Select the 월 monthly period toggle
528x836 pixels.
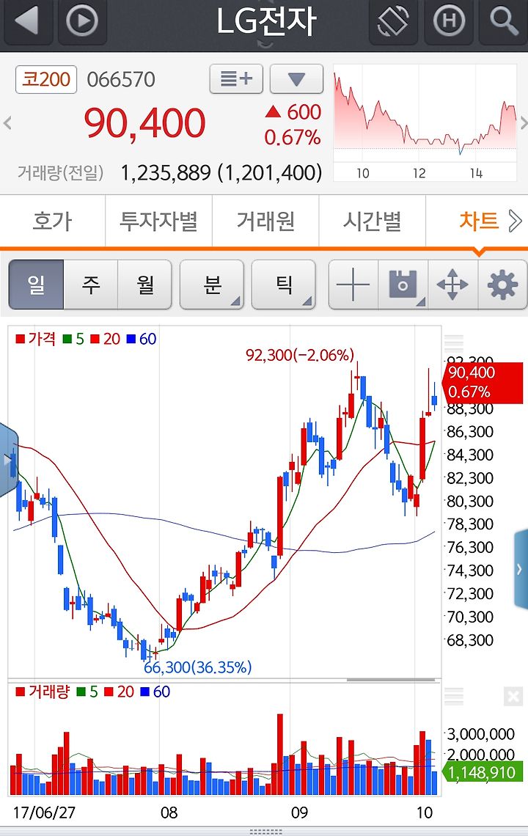tap(145, 285)
